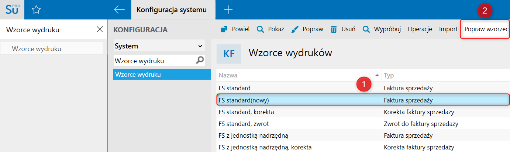
Task: Click Usuń label in toolbar
Action: pyautogui.click(x=348, y=29)
